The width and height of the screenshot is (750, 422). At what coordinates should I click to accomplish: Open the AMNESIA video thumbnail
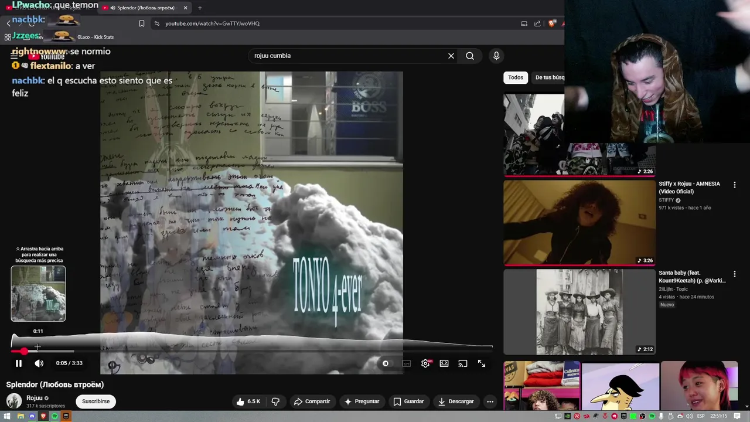pyautogui.click(x=579, y=223)
